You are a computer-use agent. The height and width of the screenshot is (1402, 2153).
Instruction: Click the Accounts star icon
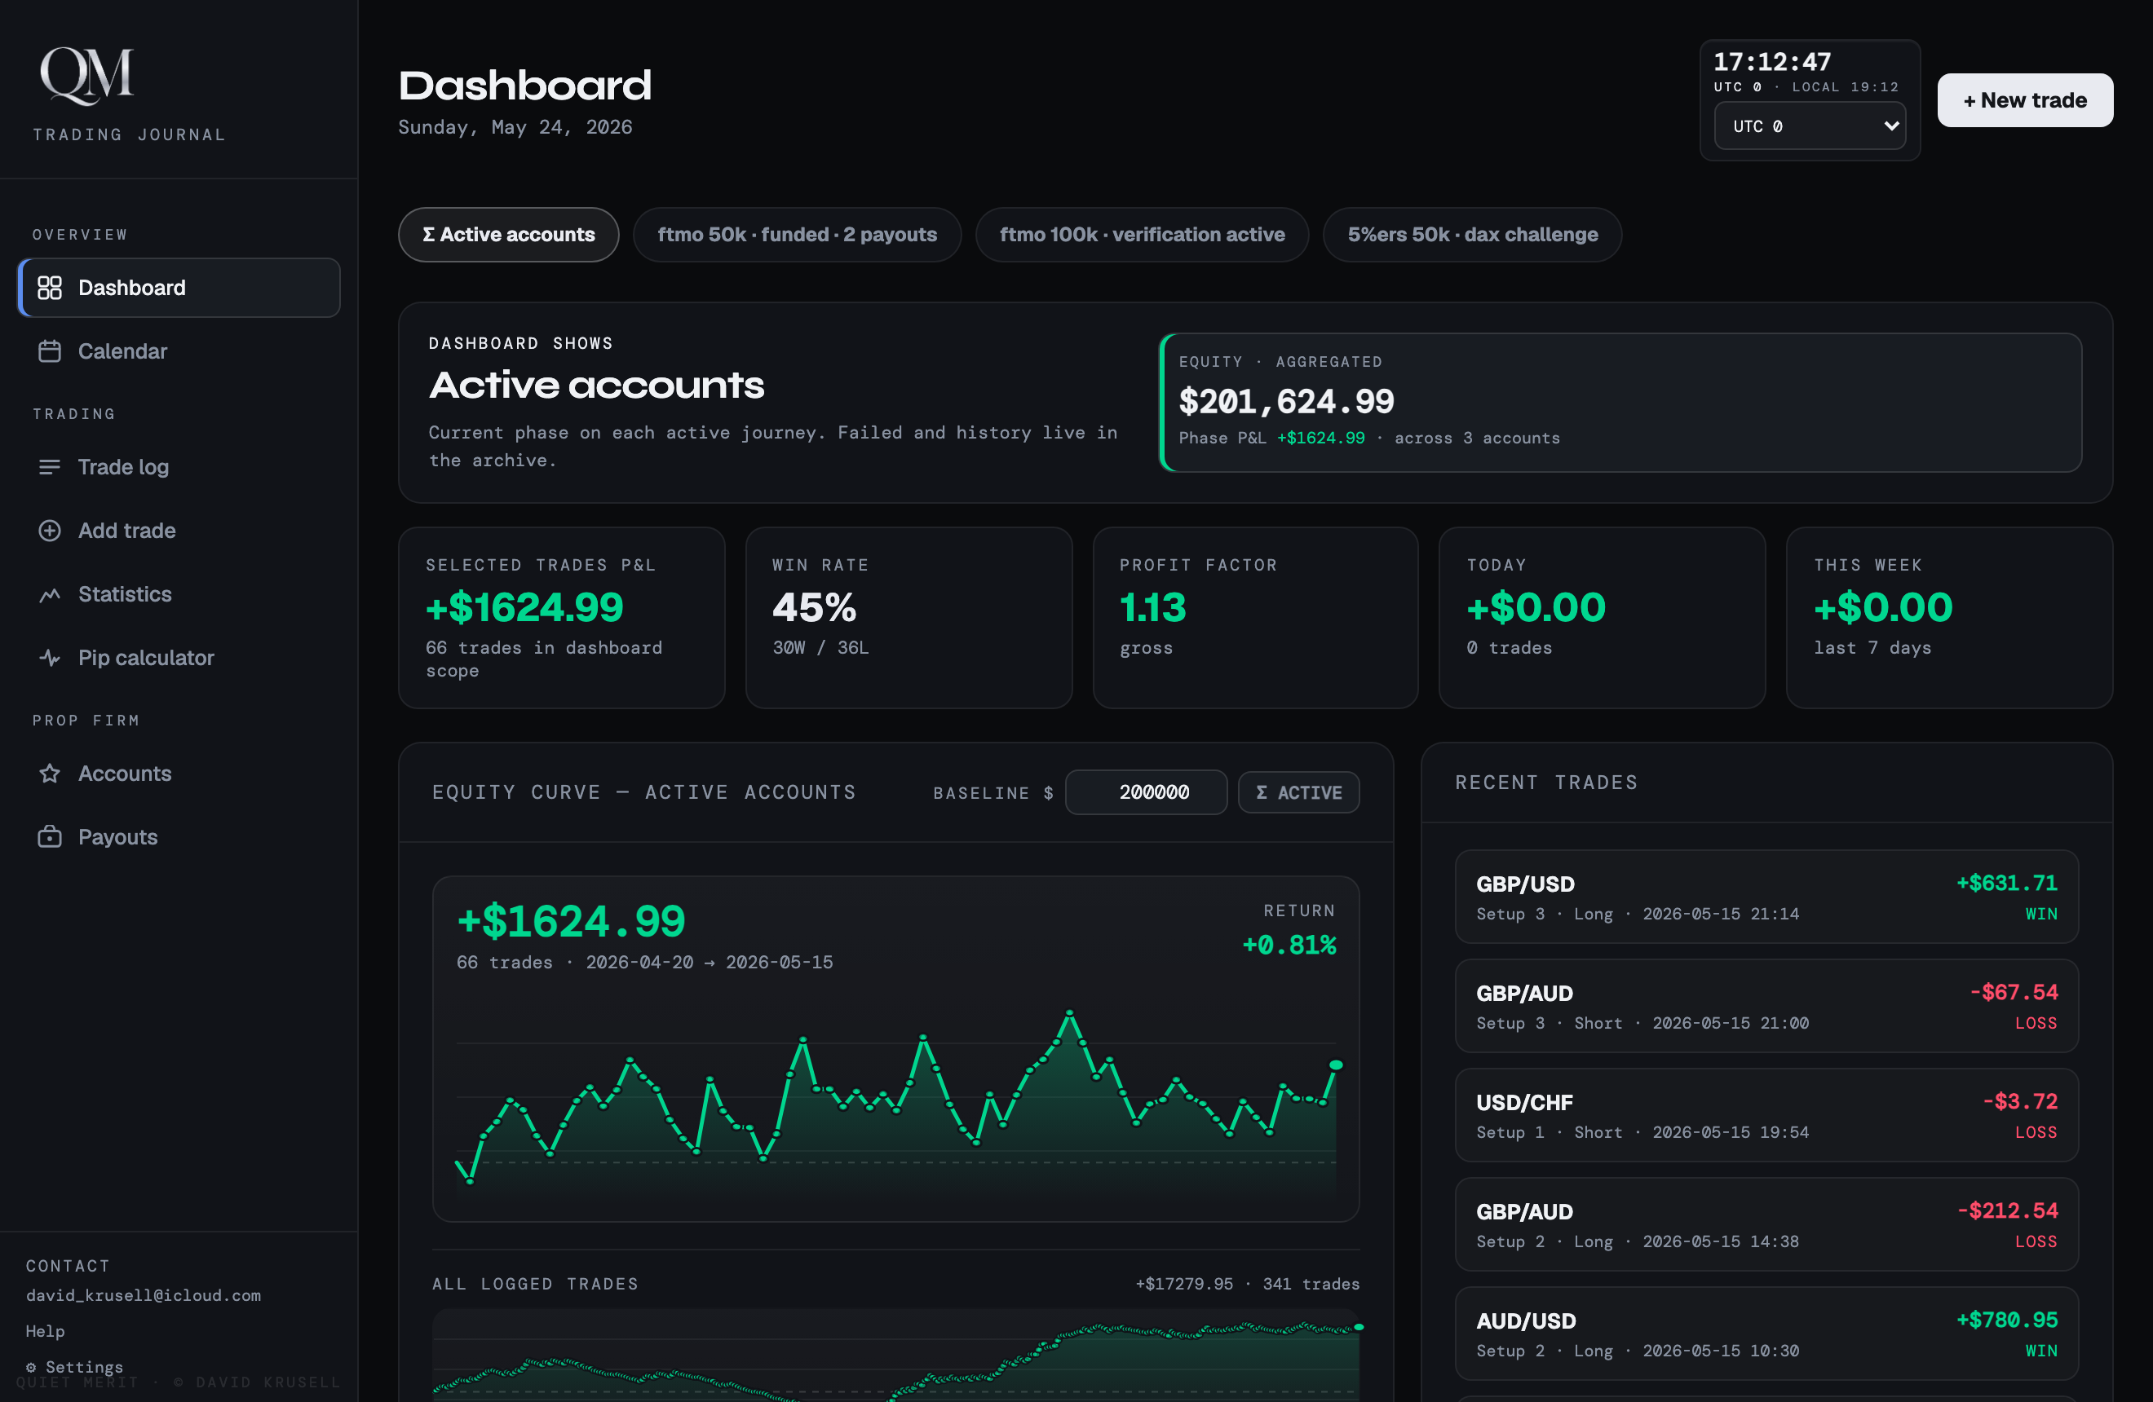pyautogui.click(x=50, y=773)
